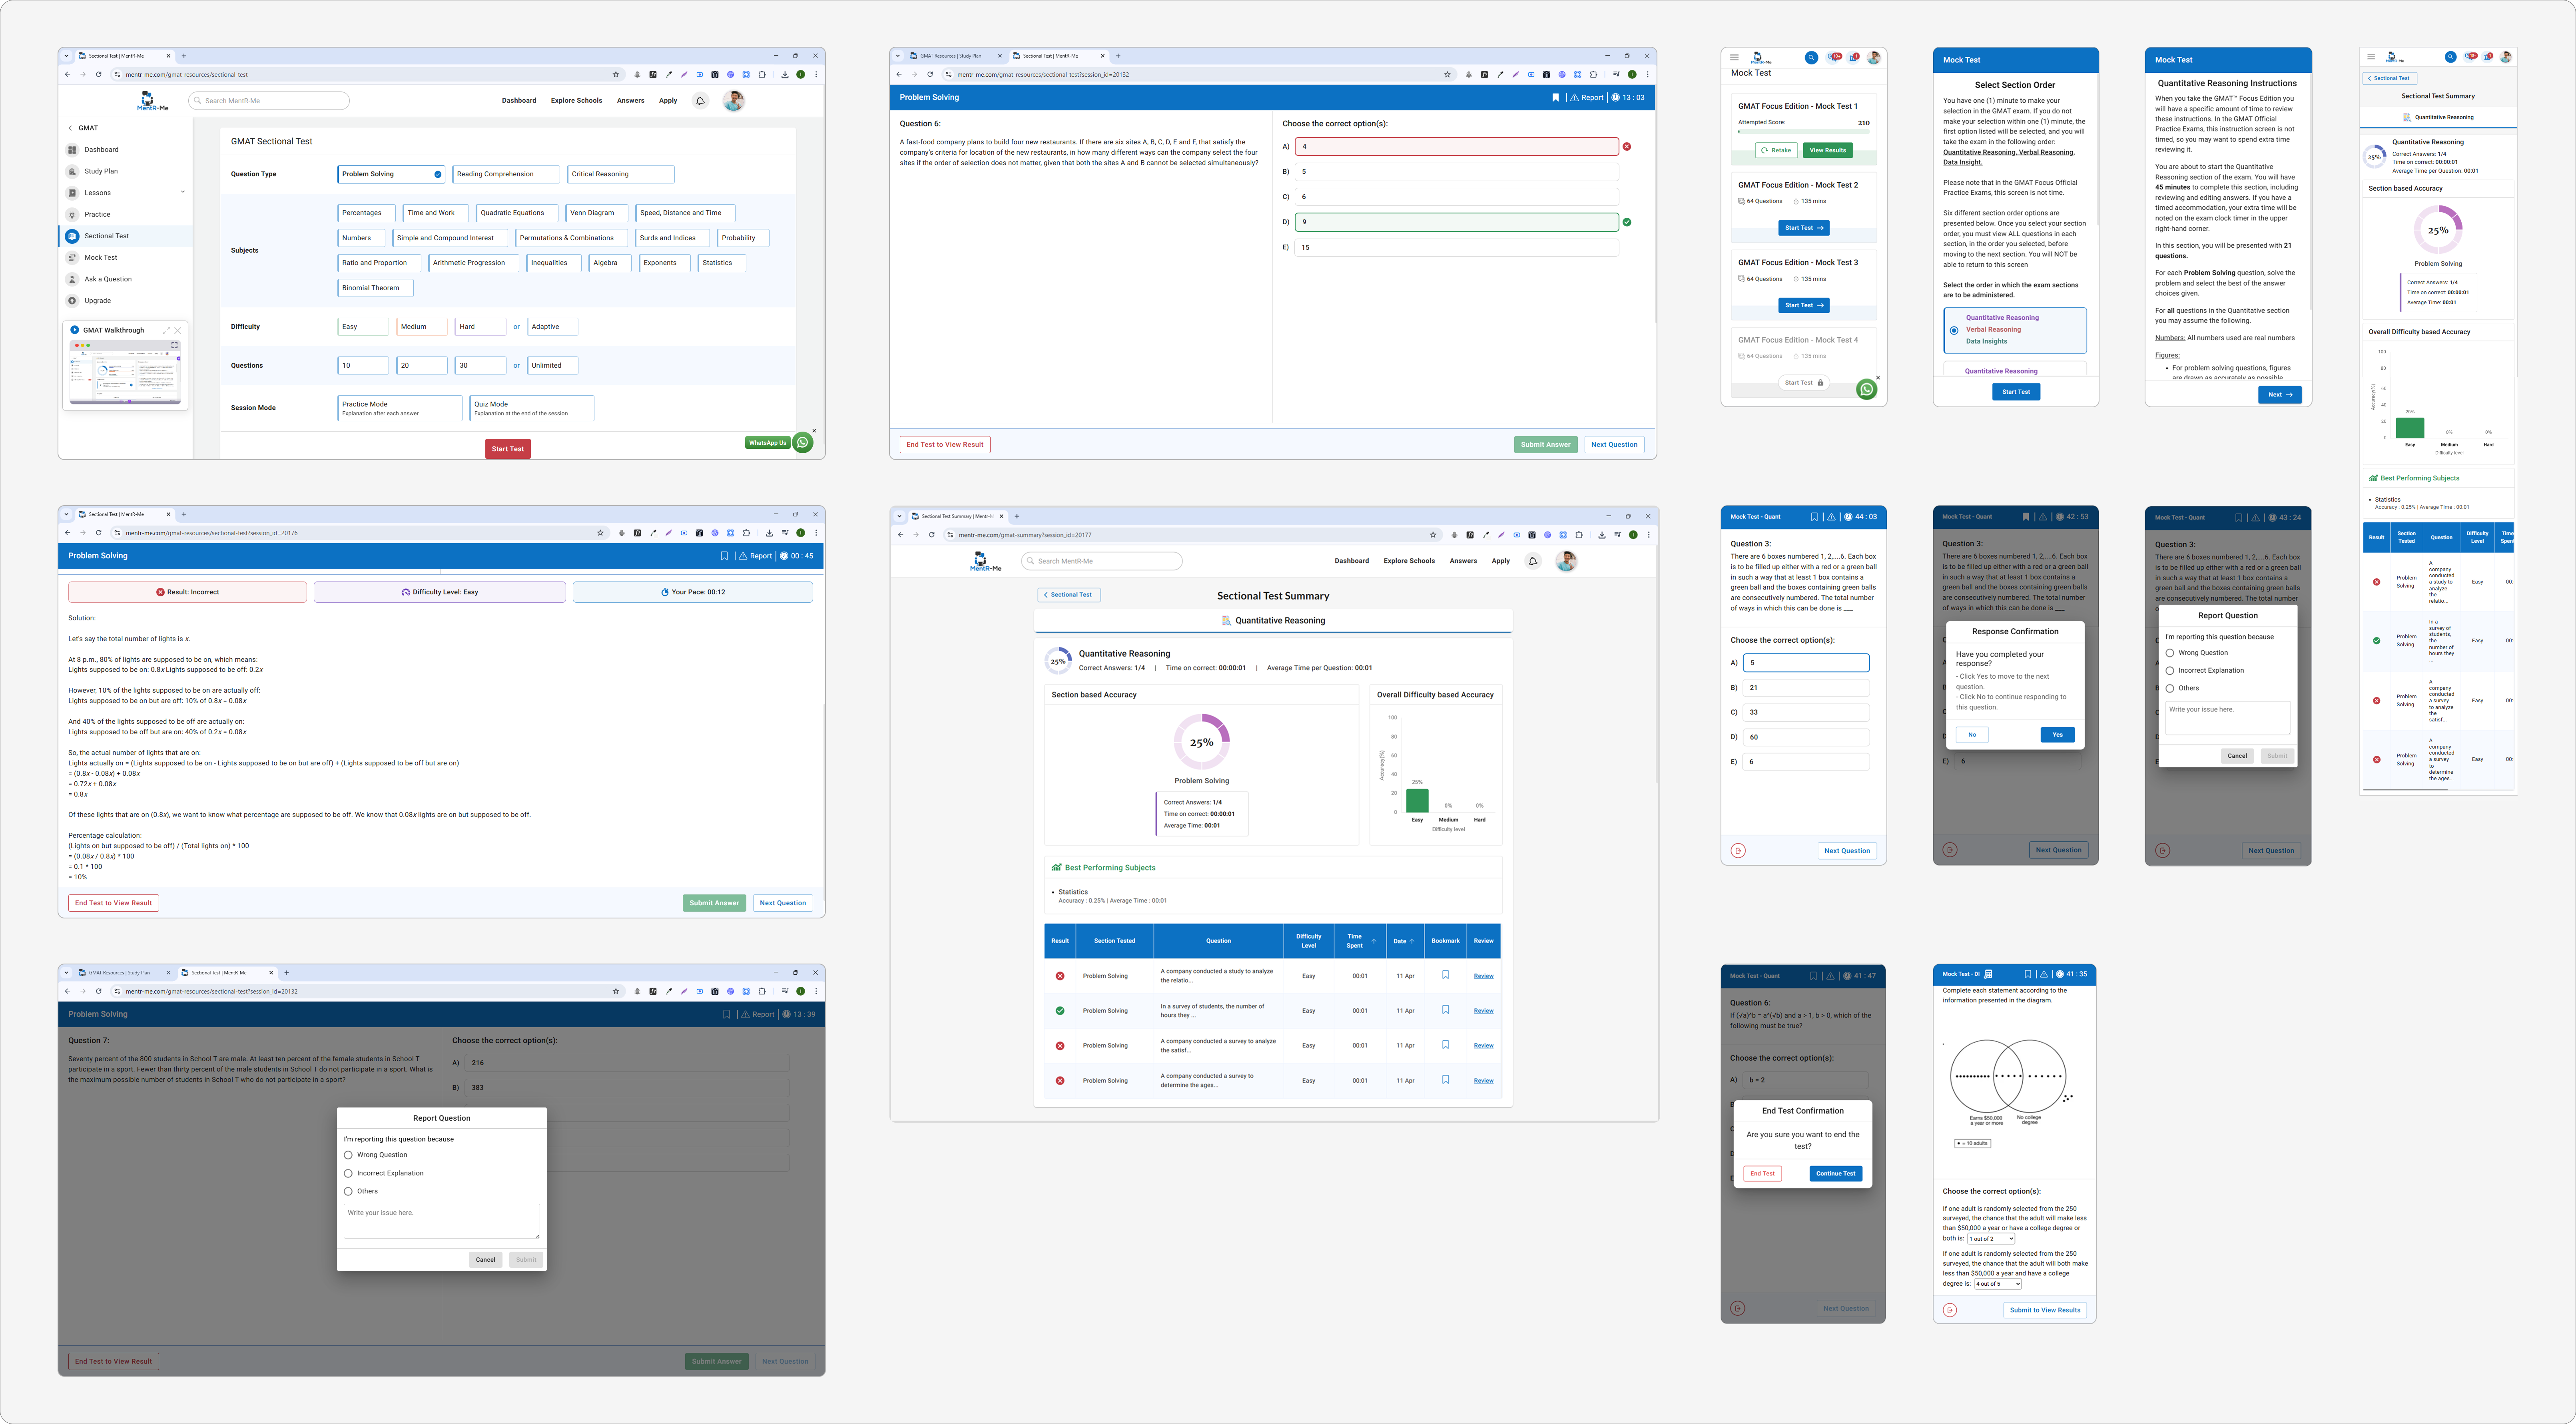Open hamburger menu on mobile Mock Test list
Image resolution: width=2576 pixels, height=1424 pixels.
(x=1735, y=57)
